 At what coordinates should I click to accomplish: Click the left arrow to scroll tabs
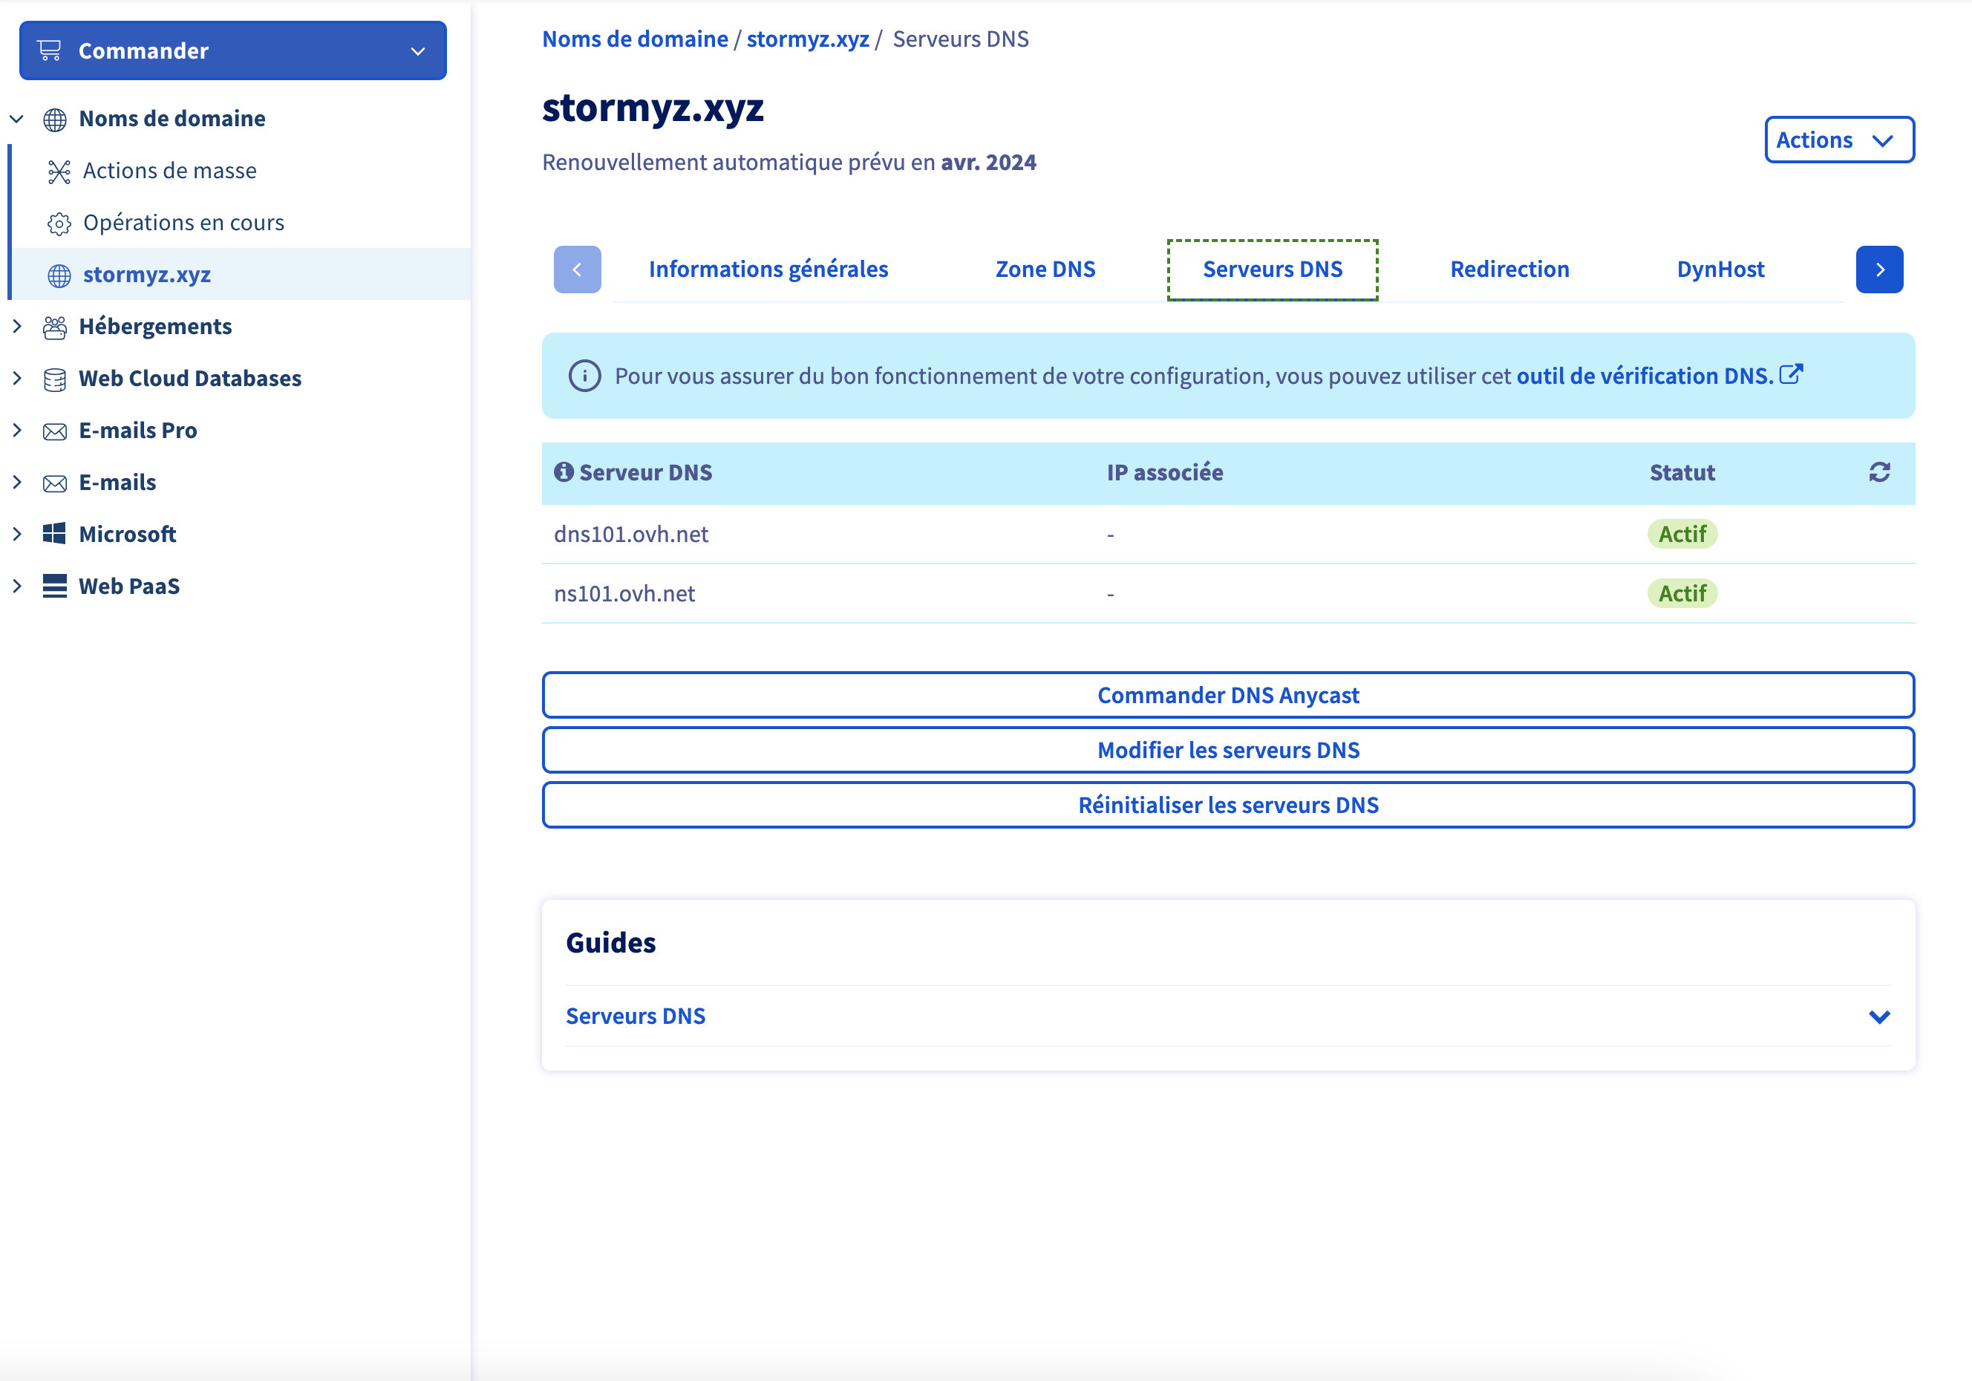(x=577, y=270)
